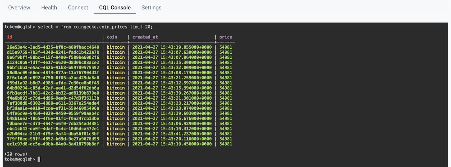451x167 pixels.
Task: Click the timestamp ending 15:43:06.939000
Action: pos(172,123)
